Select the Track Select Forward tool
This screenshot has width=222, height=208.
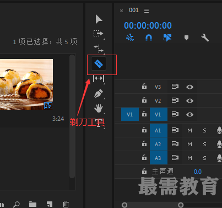point(98,34)
